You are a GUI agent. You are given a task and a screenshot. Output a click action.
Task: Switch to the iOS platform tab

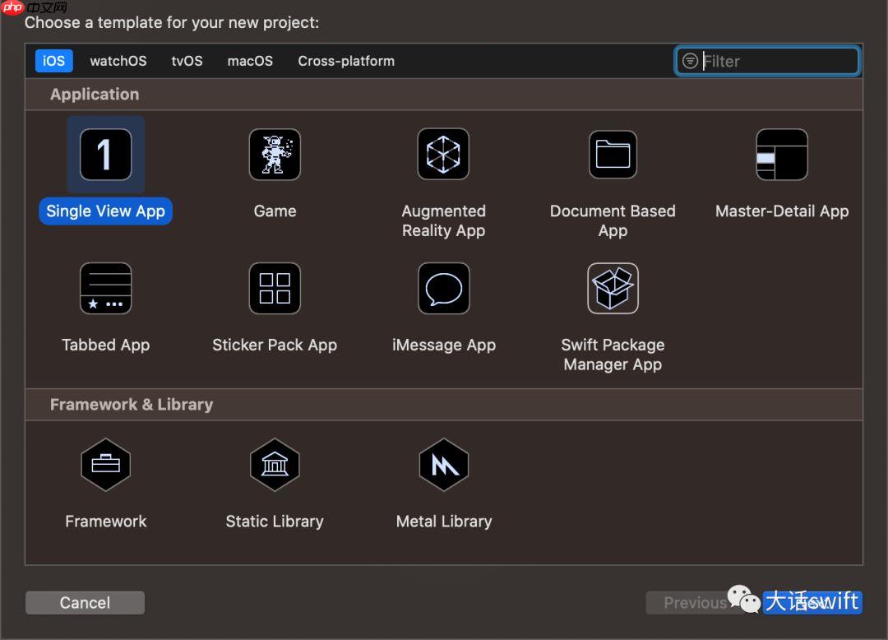pyautogui.click(x=54, y=61)
